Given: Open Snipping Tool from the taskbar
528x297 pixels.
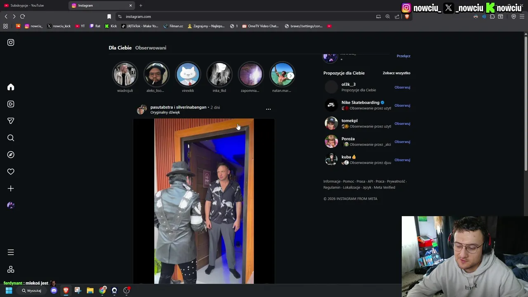Looking at the screenshot, I should point(78,290).
